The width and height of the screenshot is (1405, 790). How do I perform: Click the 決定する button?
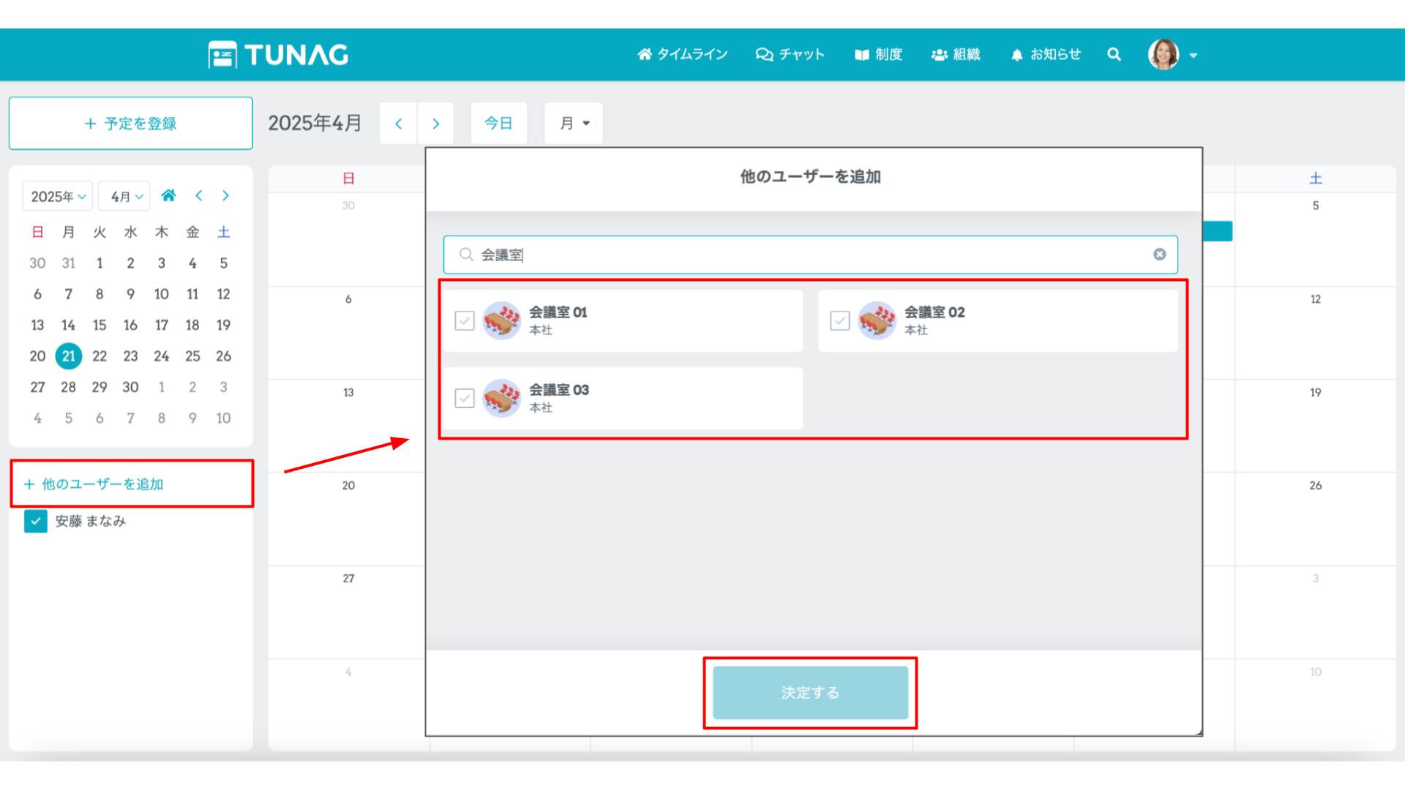click(x=810, y=693)
